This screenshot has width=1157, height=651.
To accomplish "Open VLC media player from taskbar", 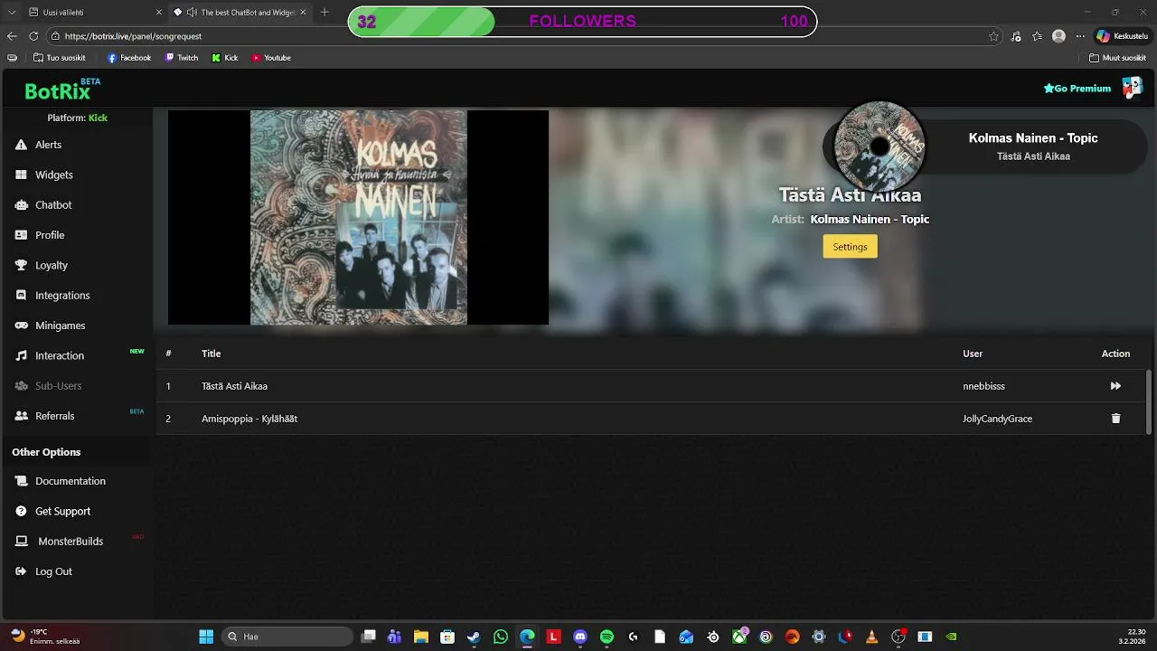I will (871, 637).
